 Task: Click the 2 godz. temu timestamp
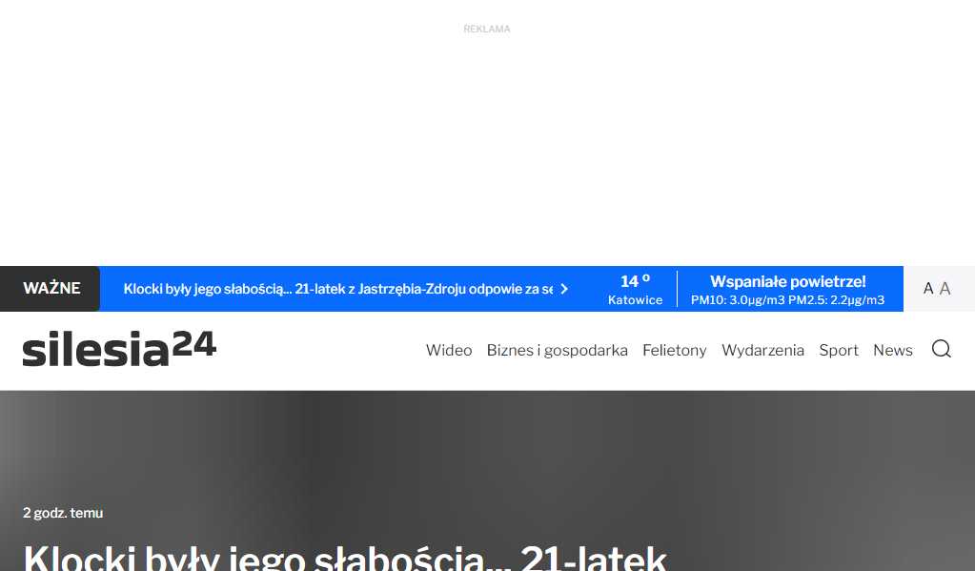pyautogui.click(x=63, y=513)
